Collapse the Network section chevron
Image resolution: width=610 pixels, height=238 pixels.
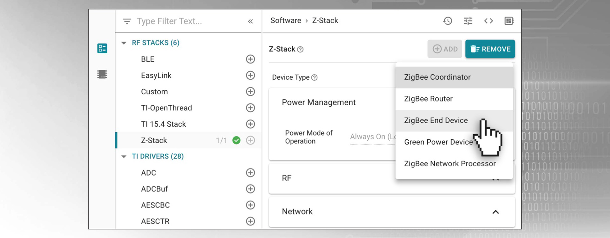495,212
